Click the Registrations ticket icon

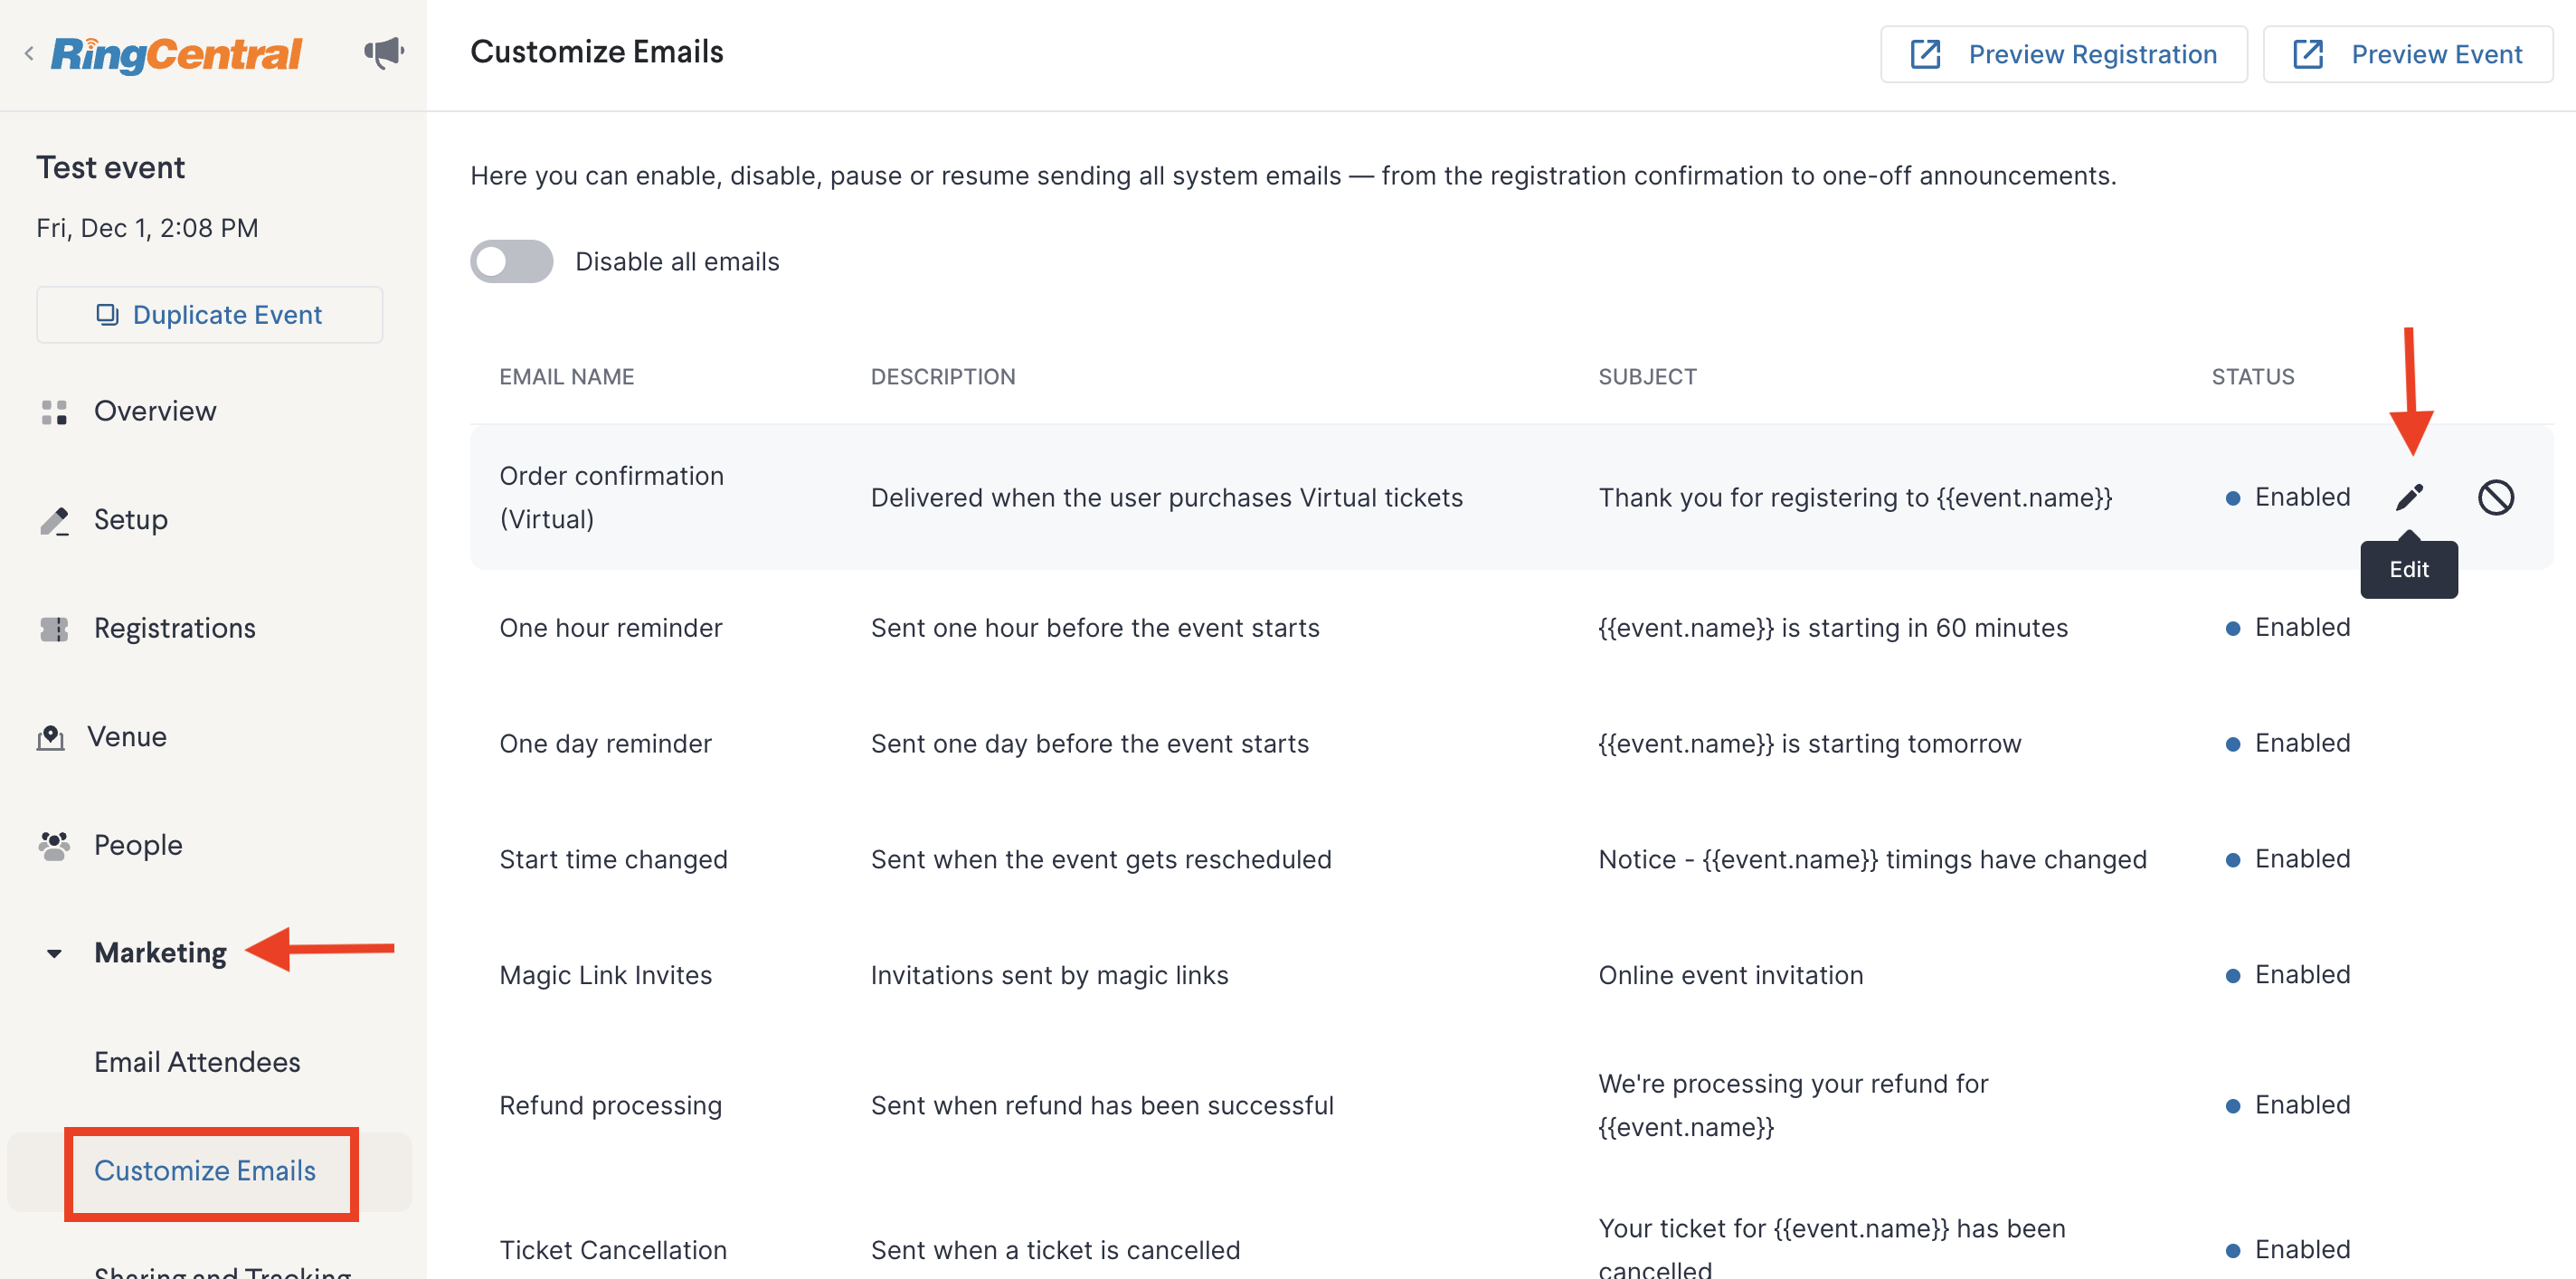point(54,629)
